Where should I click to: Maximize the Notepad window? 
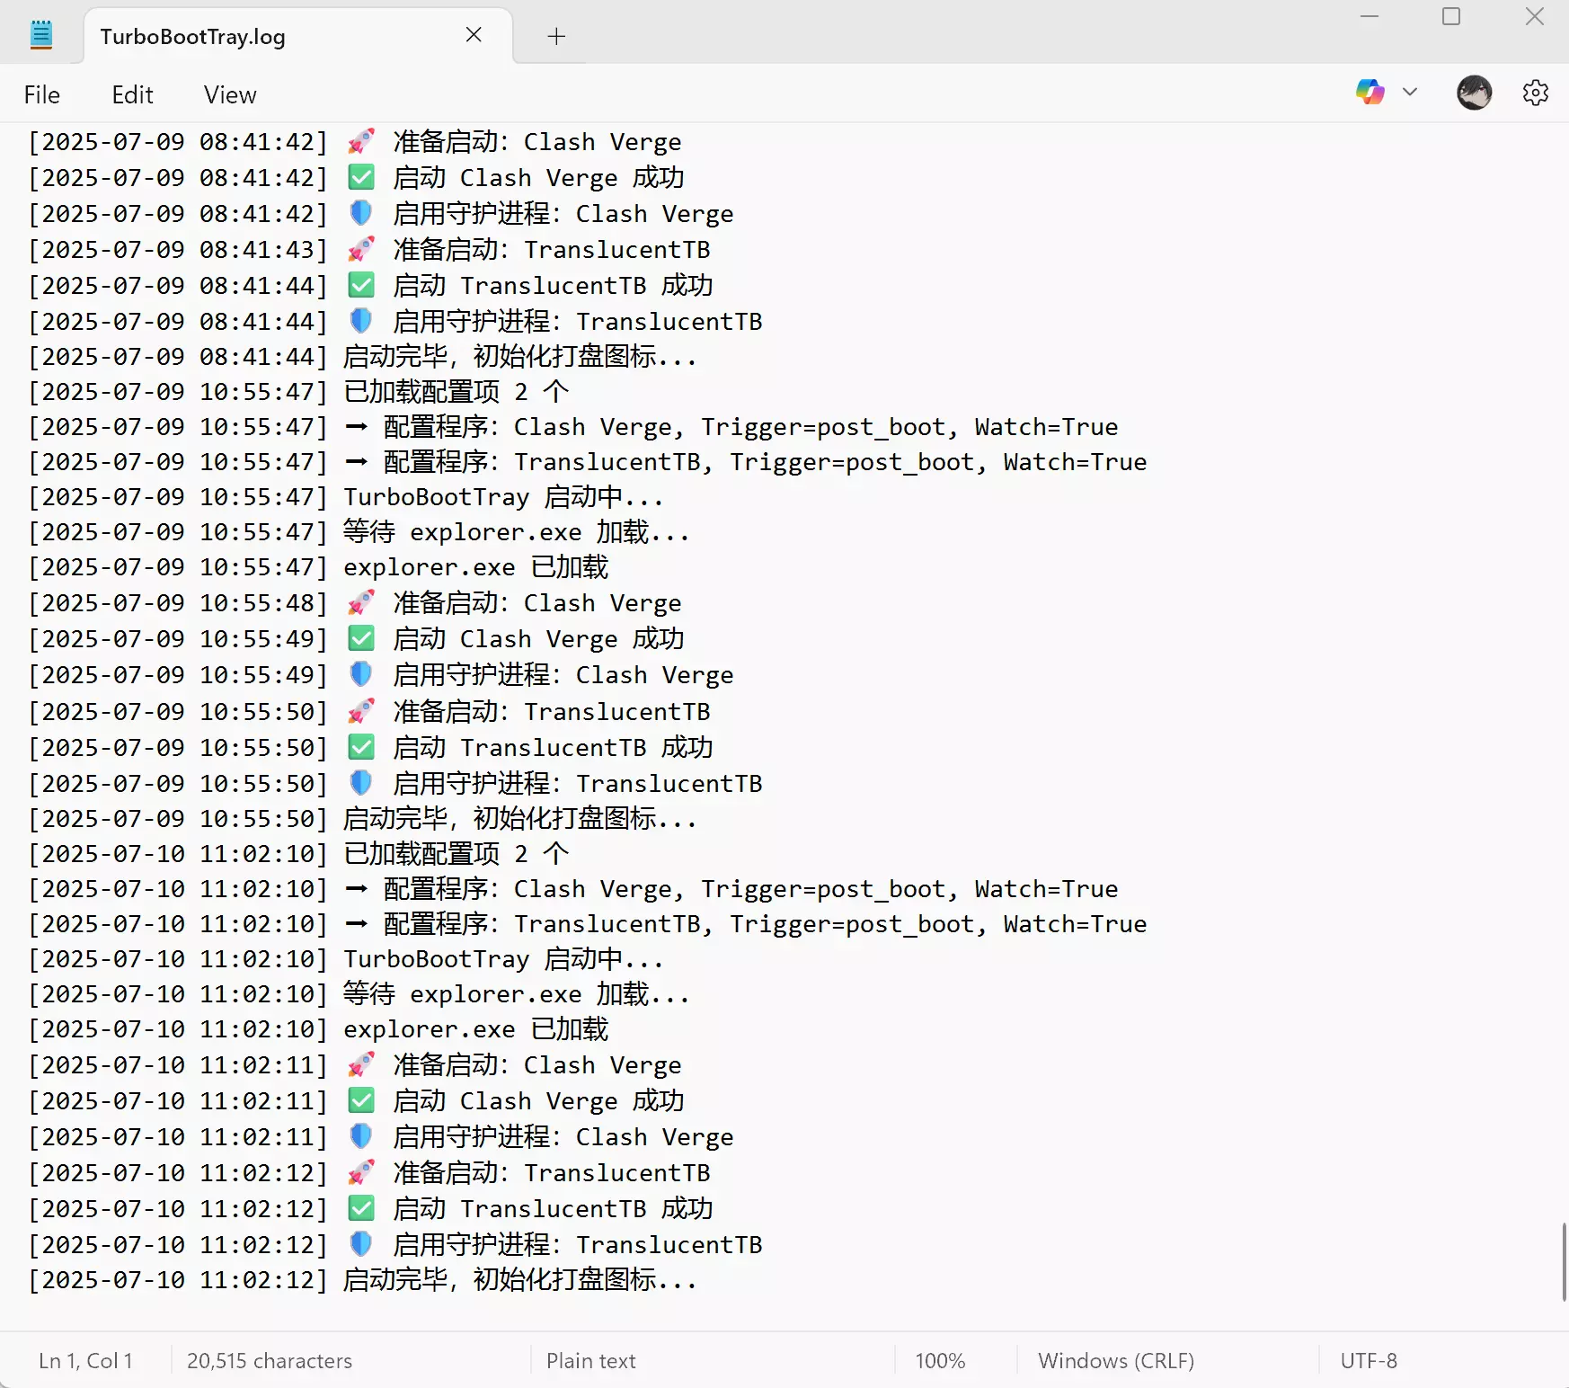pos(1451,16)
